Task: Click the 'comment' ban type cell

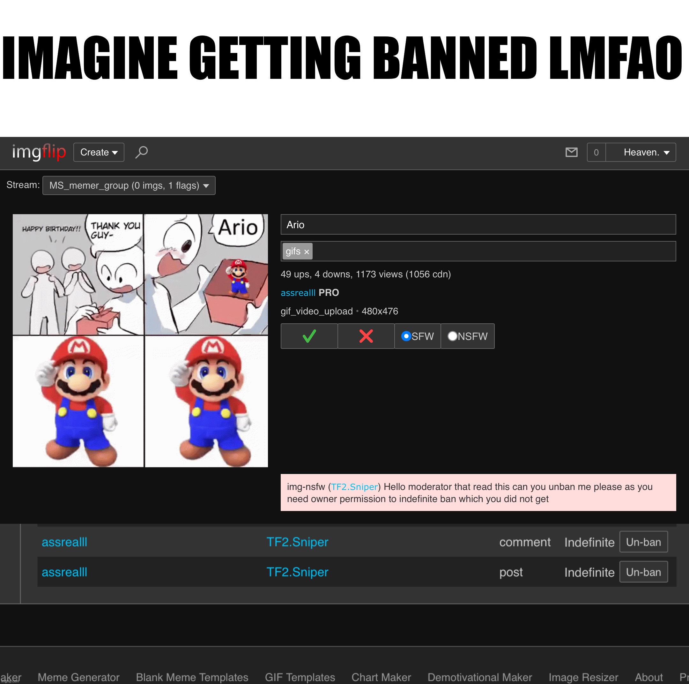Action: 525,542
